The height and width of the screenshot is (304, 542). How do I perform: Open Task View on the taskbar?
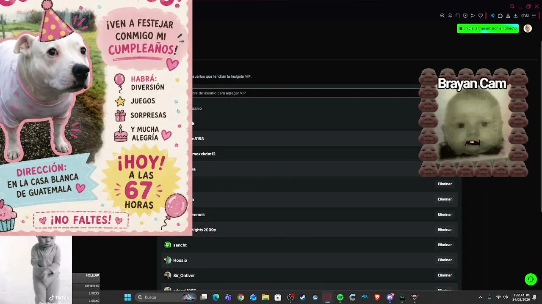pyautogui.click(x=204, y=297)
